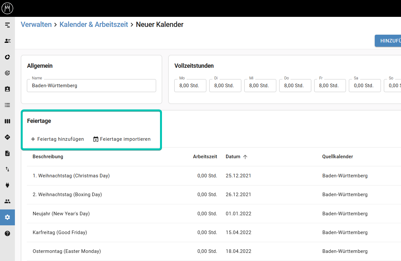Open the donut chart sidebar icon
Screen dimensions: 401x261
7,57
